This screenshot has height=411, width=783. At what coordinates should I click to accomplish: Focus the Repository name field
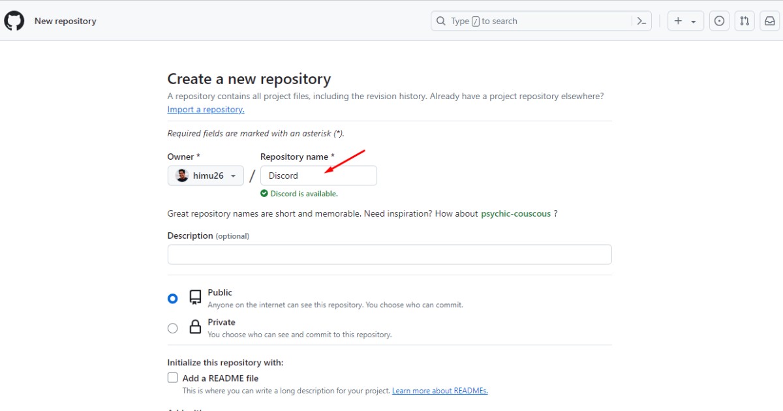318,175
